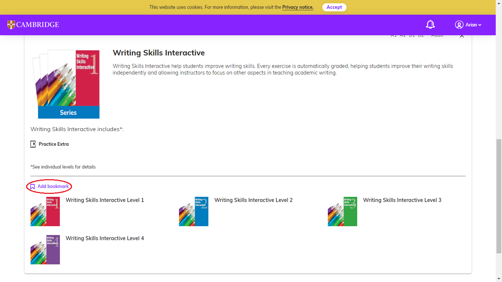502x282 pixels.
Task: Select the blue Level 2 book cover
Action: click(194, 211)
